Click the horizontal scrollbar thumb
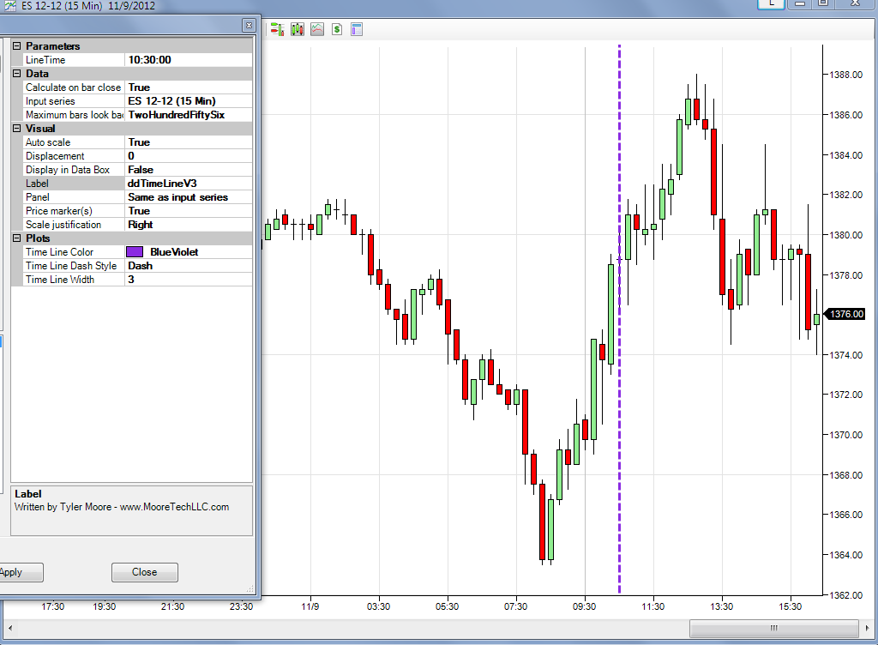This screenshot has width=878, height=645. point(774,628)
